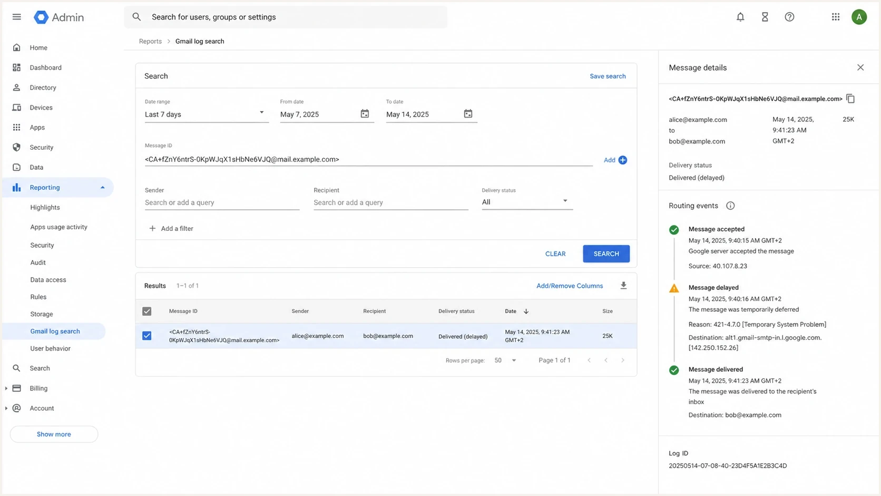Click Show more in the sidebar
This screenshot has height=496, width=881.
54,434
